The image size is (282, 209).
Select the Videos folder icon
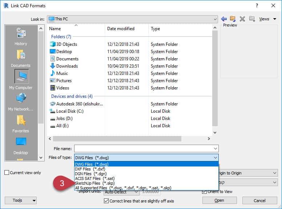(53, 88)
